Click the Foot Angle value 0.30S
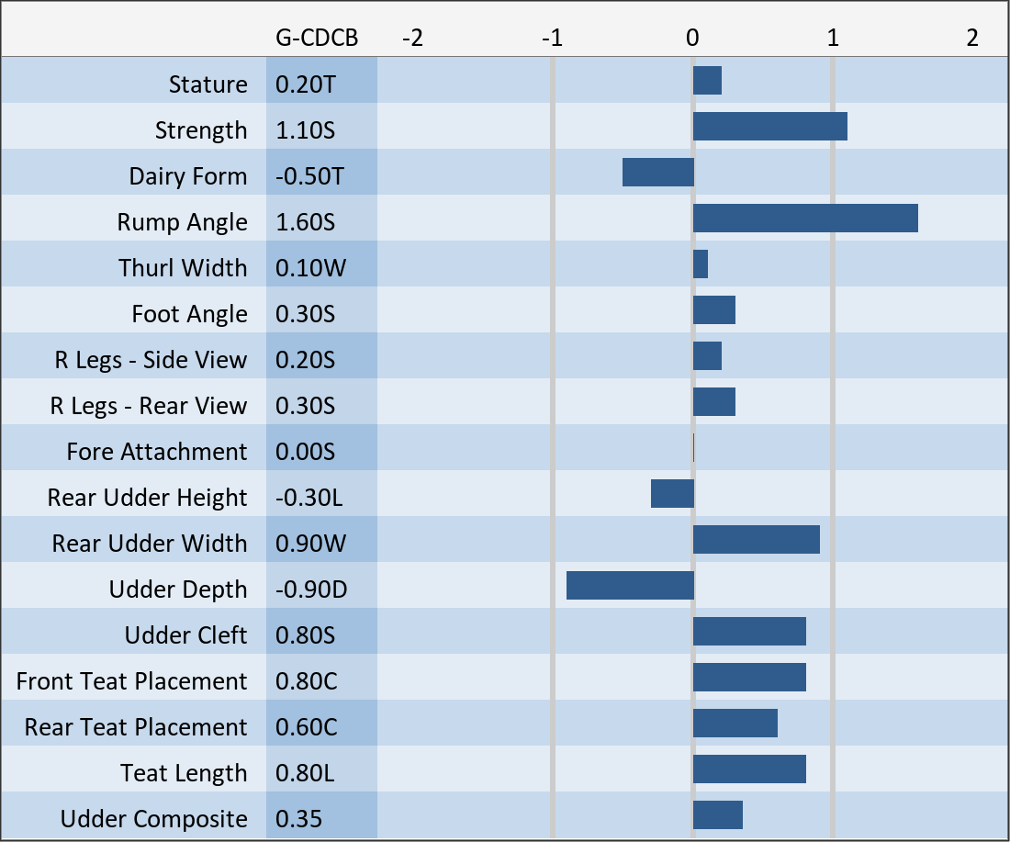This screenshot has width=1010, height=842. [306, 314]
